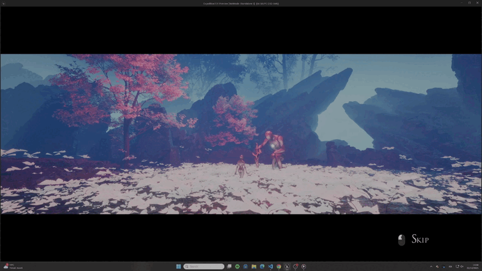Open Visual Studio Code from the taskbar
482x271 pixels.
tap(271, 266)
